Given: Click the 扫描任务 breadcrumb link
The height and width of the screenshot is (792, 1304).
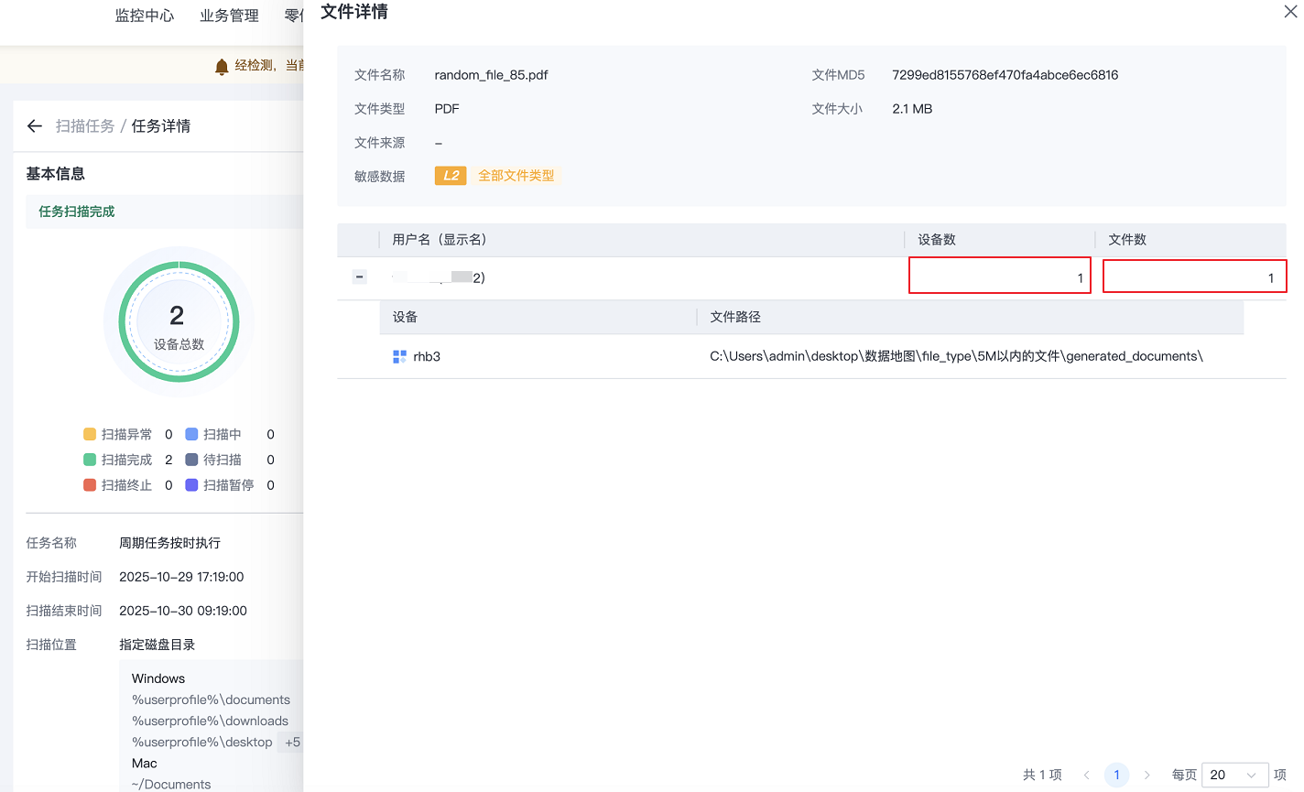Looking at the screenshot, I should coord(84,126).
